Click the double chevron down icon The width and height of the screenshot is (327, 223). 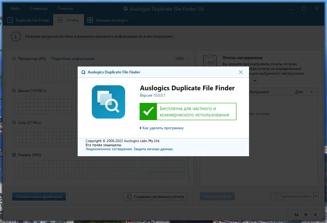(315, 215)
